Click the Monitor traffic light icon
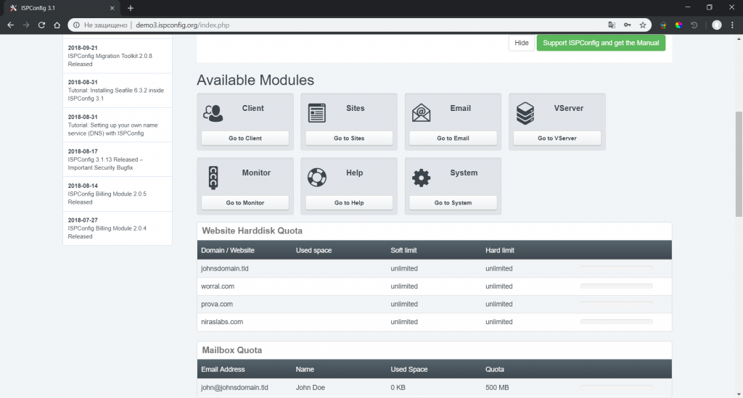 (x=213, y=178)
